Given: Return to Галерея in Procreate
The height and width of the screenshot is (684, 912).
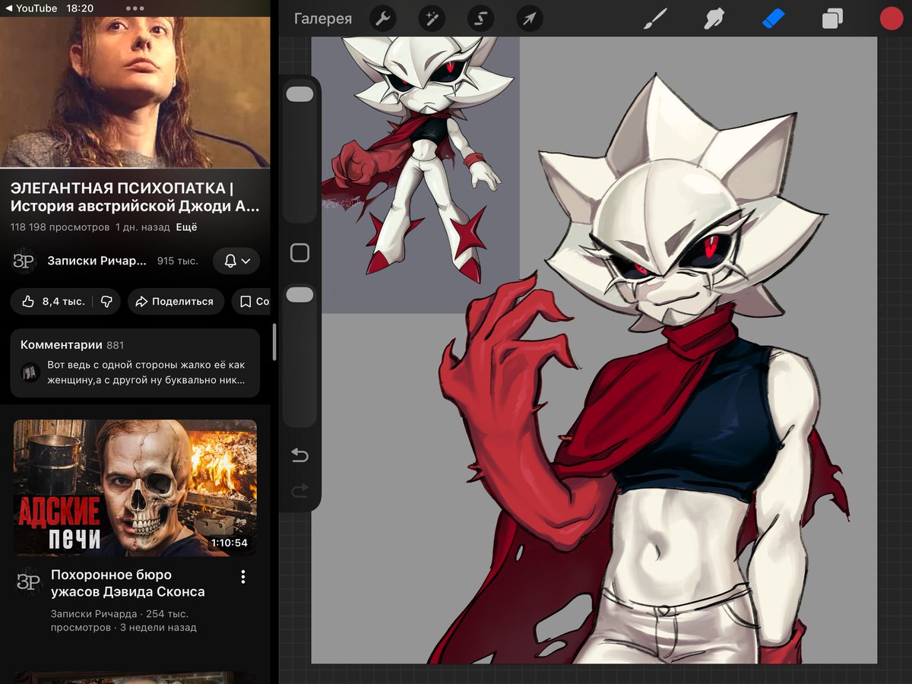Looking at the screenshot, I should click(x=323, y=19).
